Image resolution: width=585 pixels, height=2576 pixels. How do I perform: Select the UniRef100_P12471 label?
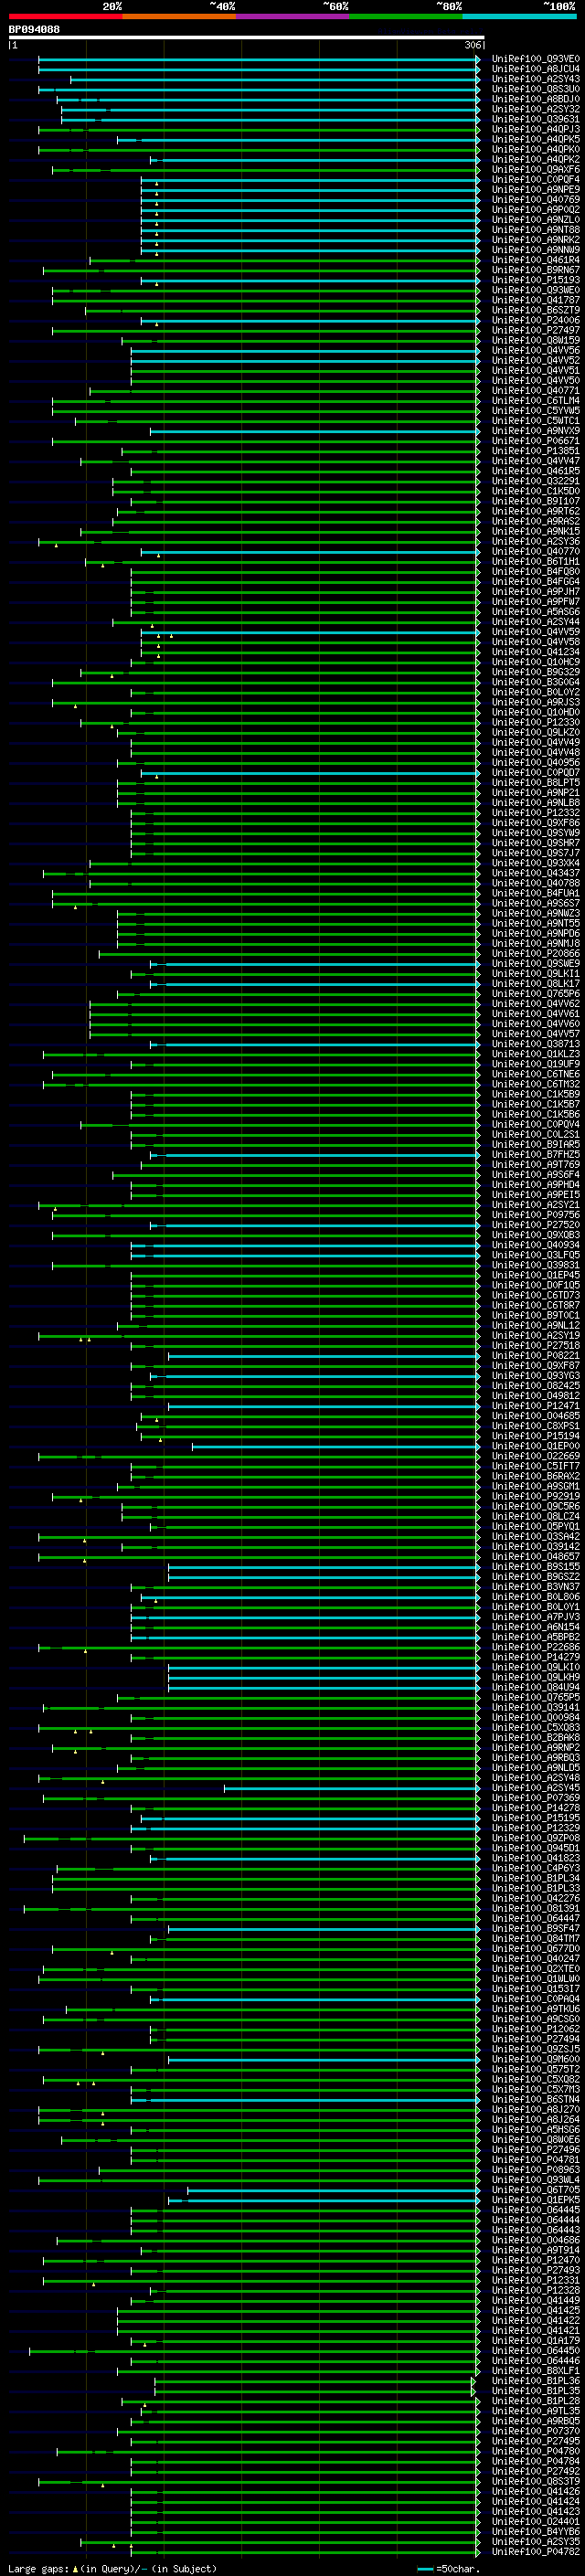tap(536, 1406)
